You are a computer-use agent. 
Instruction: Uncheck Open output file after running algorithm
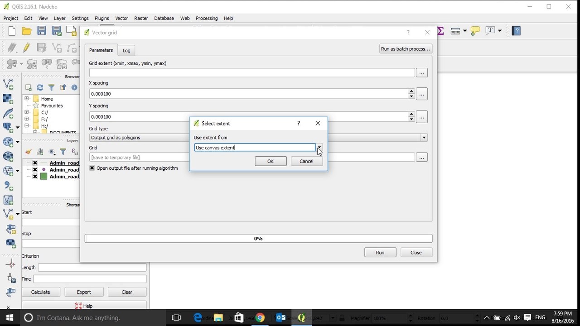pyautogui.click(x=92, y=168)
